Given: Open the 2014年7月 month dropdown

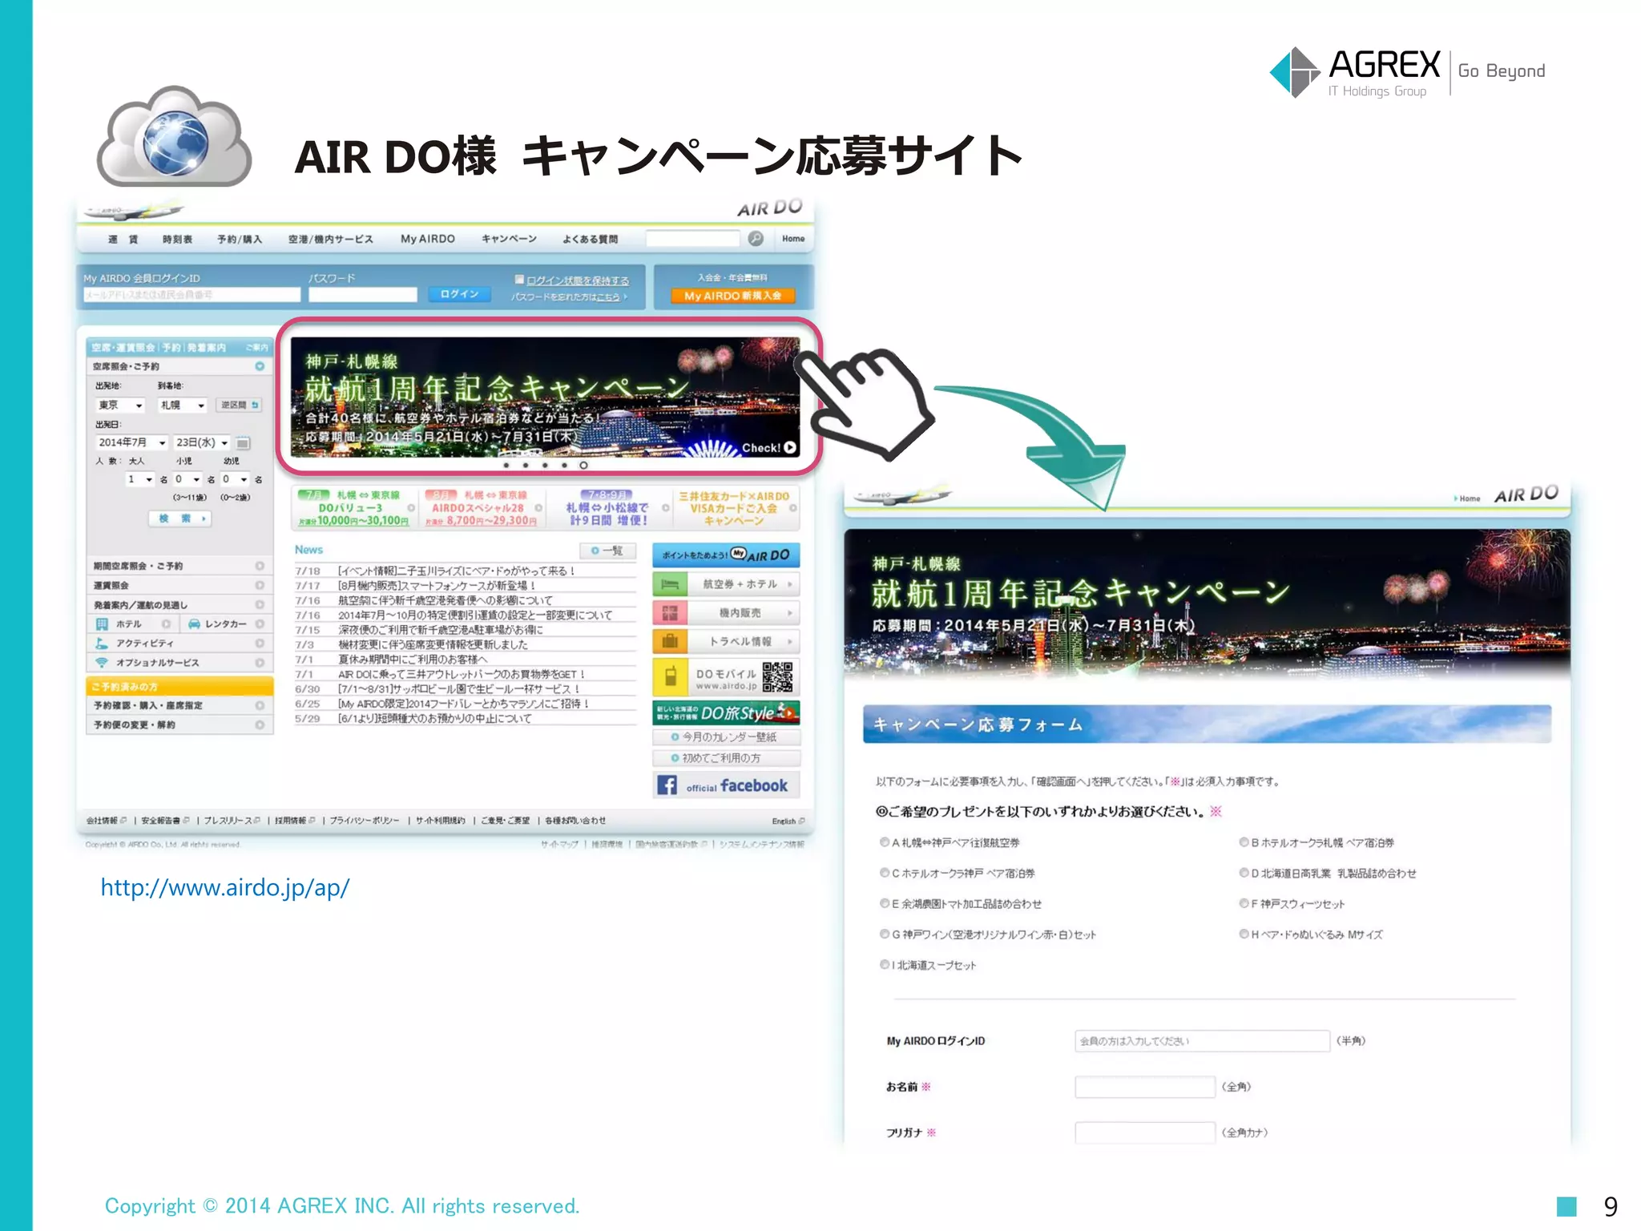Looking at the screenshot, I should (x=131, y=442).
